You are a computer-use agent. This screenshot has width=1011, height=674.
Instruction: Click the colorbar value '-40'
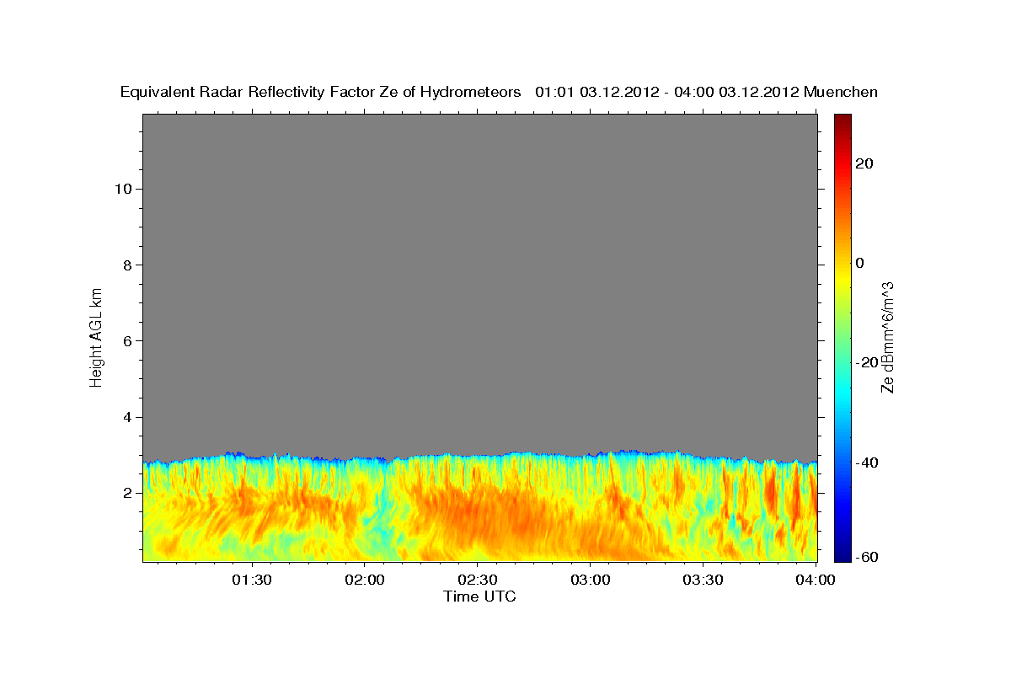click(x=865, y=463)
